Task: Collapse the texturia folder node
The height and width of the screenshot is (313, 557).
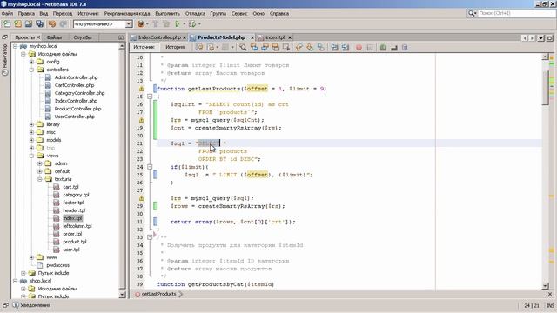Action: point(40,179)
